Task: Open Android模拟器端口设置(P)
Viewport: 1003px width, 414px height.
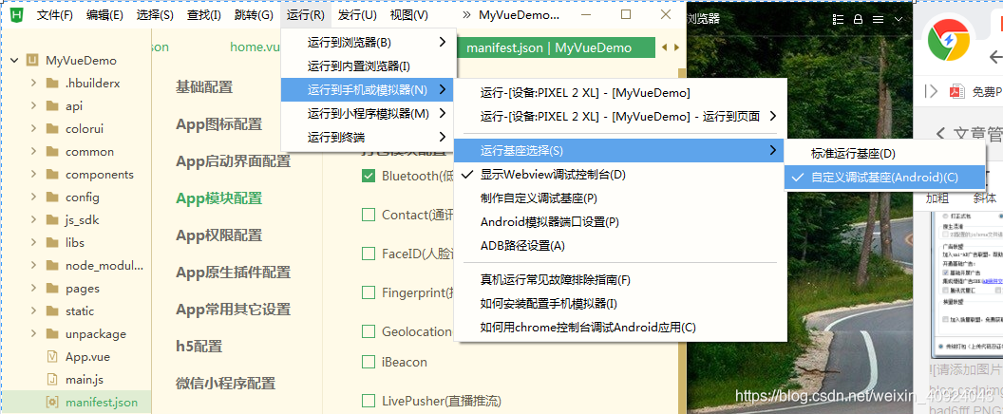Action: point(619,222)
